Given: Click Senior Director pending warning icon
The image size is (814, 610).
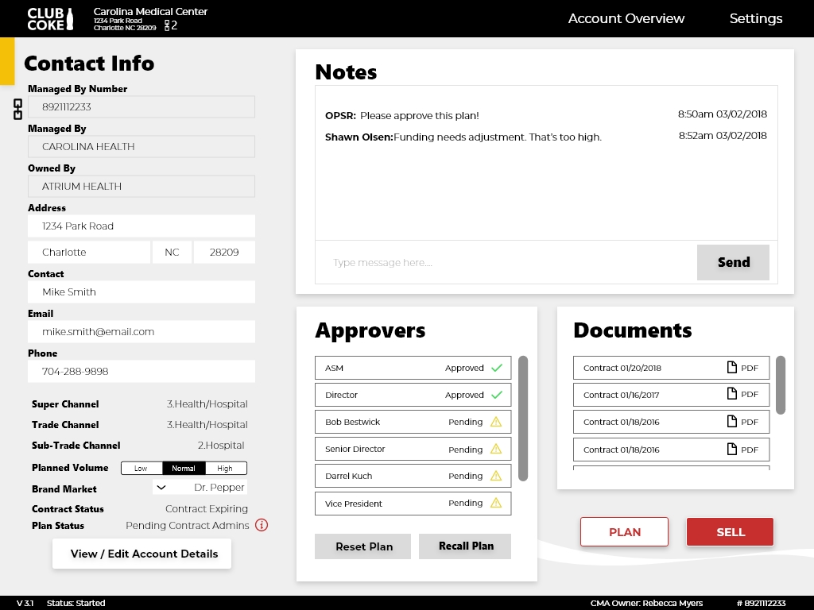Looking at the screenshot, I should click(496, 449).
